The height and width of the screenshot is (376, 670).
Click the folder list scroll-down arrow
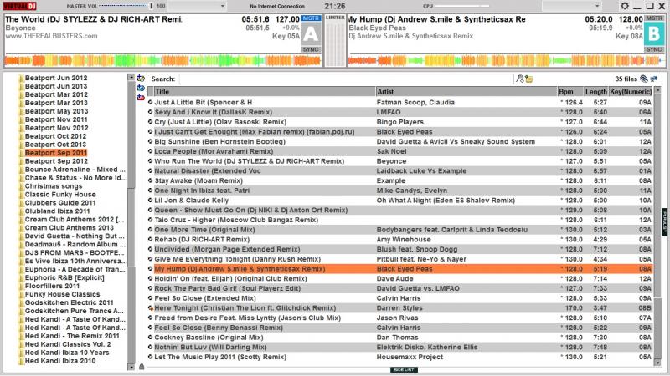131,367
